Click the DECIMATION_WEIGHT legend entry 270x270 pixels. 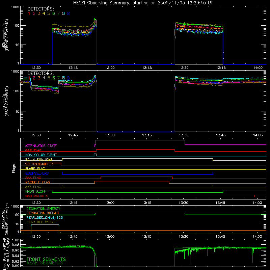43,213
